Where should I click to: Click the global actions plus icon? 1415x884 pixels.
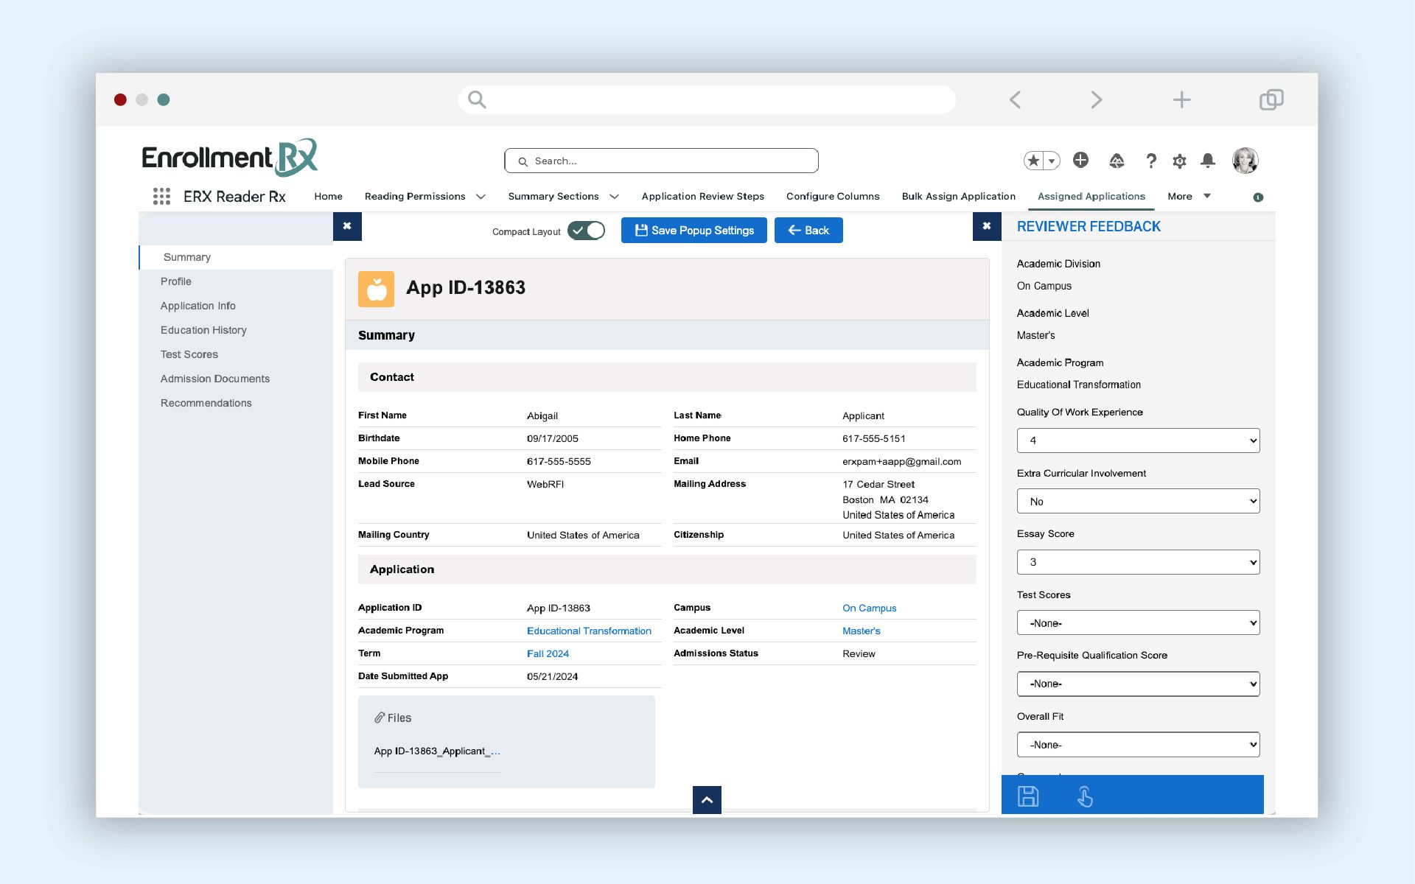(x=1080, y=160)
